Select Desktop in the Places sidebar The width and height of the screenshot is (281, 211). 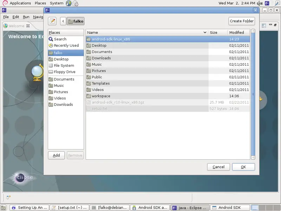(66, 59)
